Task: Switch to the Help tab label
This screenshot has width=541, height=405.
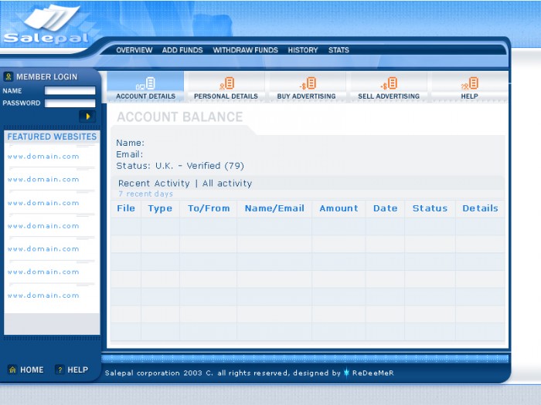Action: click(470, 96)
